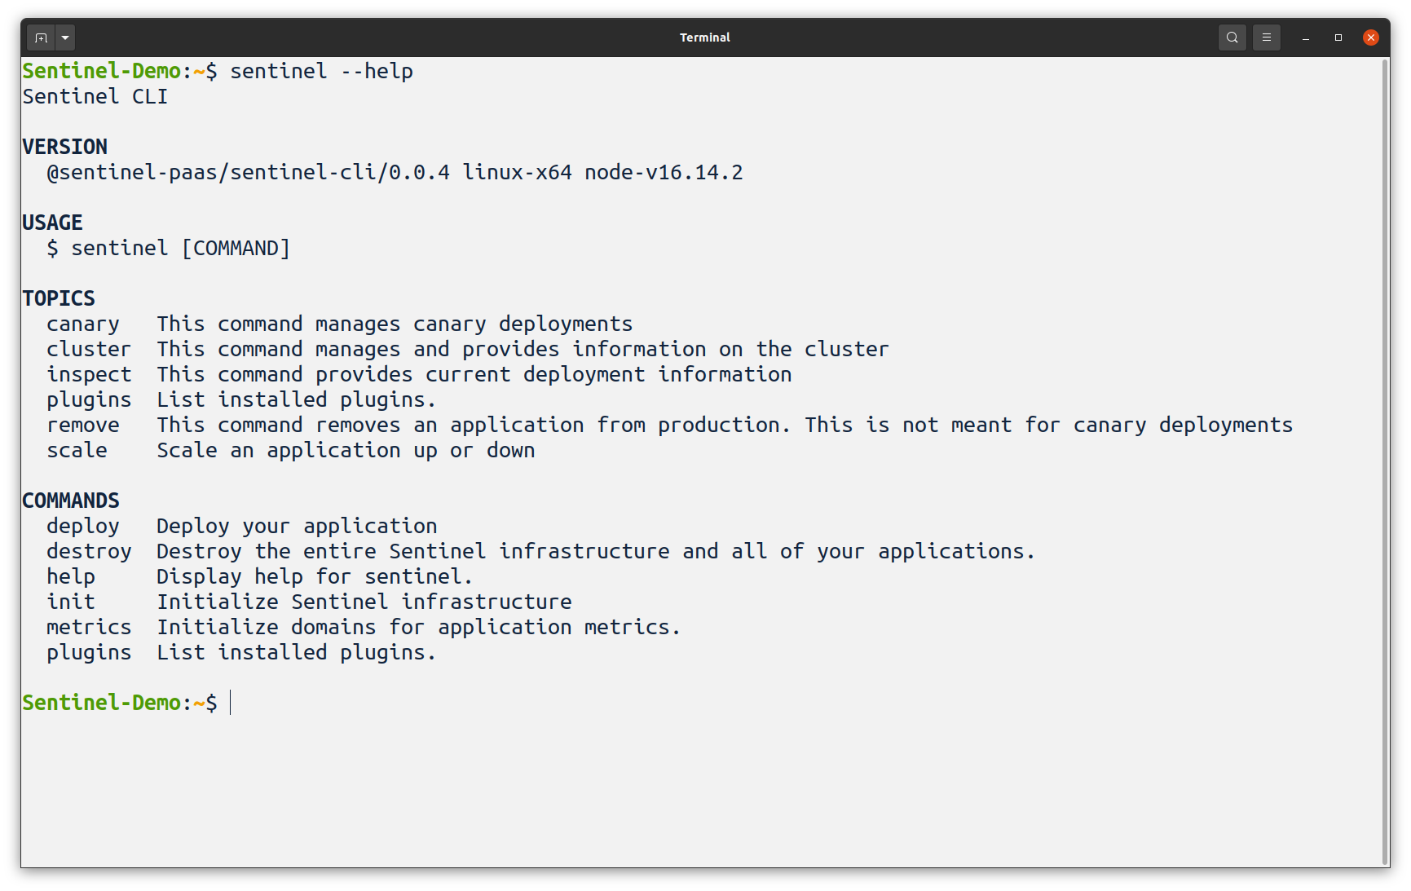Minimize the Terminal window
Image resolution: width=1411 pixels, height=891 pixels.
click(x=1306, y=37)
